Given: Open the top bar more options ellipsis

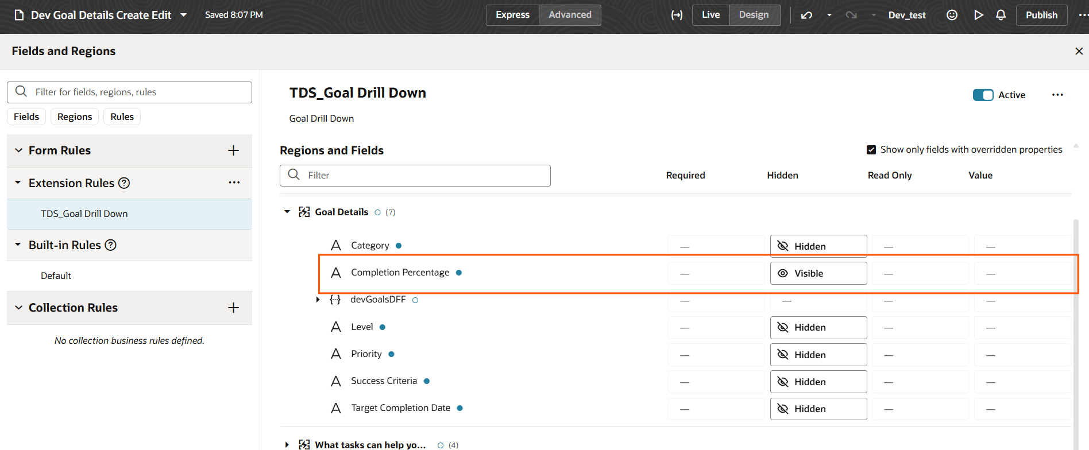Looking at the screenshot, I should [1083, 15].
